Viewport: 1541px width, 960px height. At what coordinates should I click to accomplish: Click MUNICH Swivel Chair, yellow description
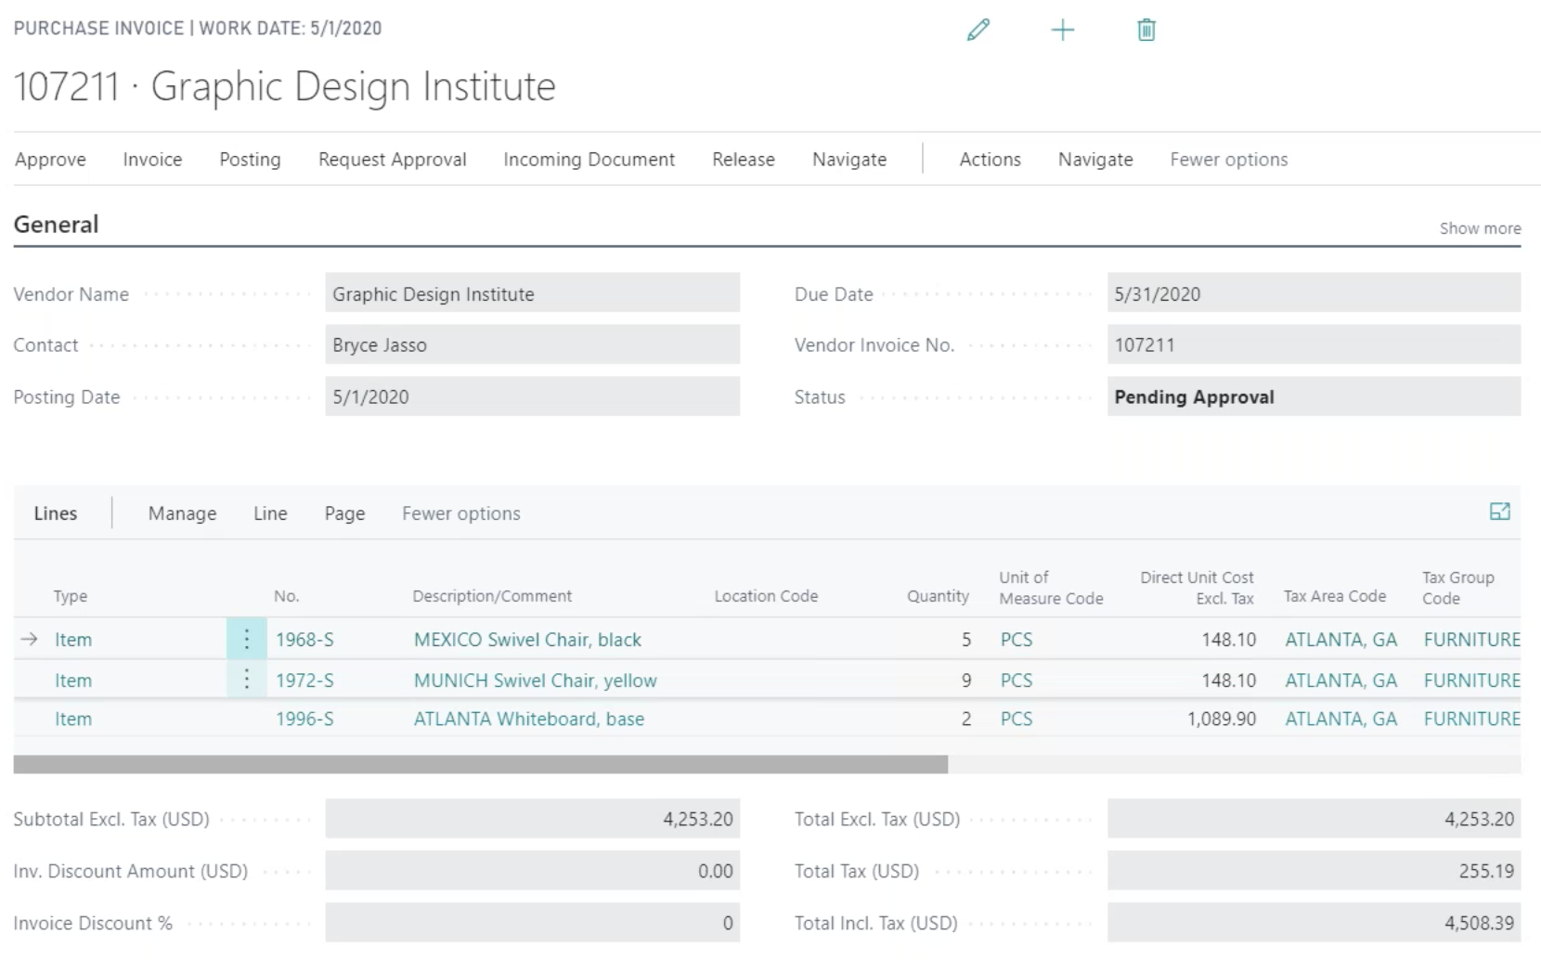(x=535, y=681)
